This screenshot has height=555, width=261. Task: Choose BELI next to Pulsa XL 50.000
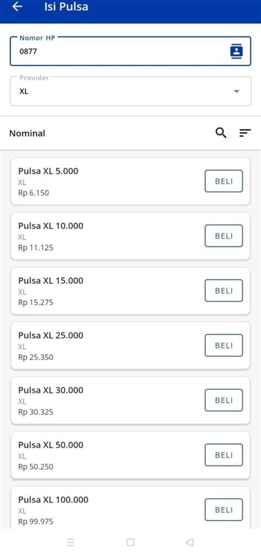click(224, 455)
